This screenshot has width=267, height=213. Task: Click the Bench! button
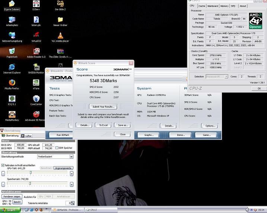17,202
